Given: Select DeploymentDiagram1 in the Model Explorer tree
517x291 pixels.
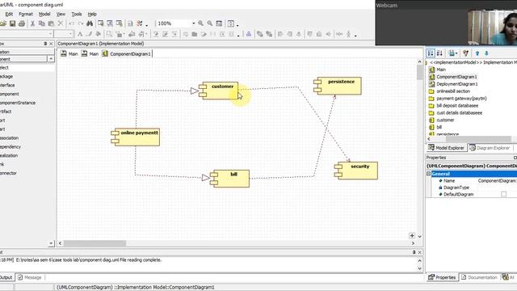Looking at the screenshot, I should [x=457, y=84].
